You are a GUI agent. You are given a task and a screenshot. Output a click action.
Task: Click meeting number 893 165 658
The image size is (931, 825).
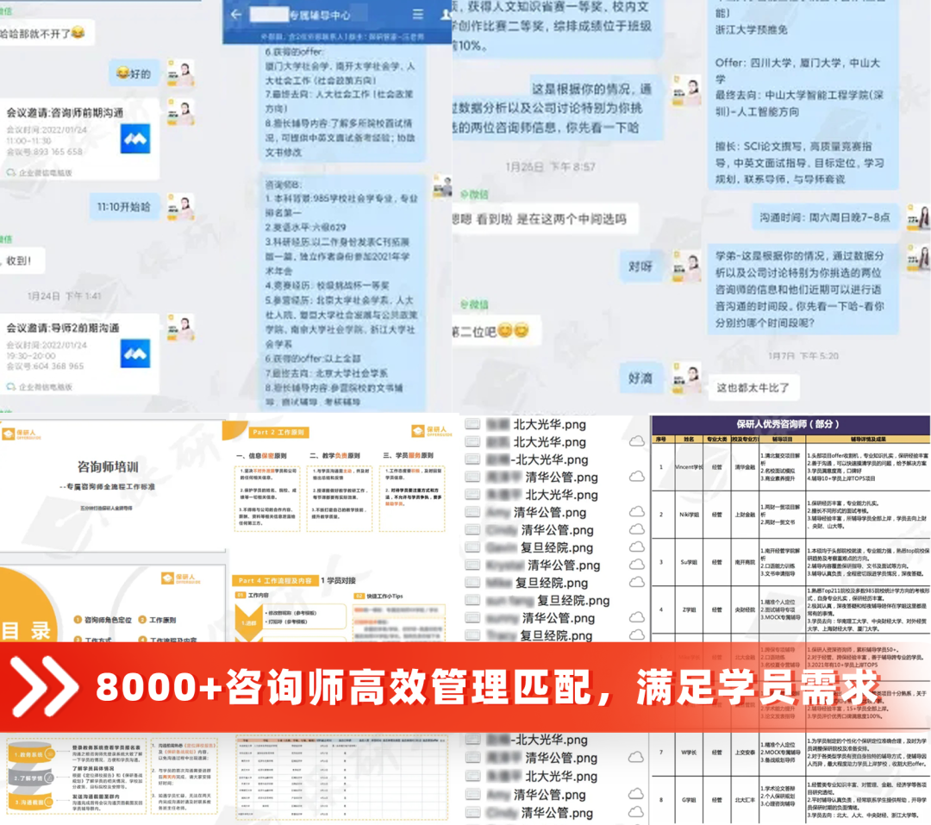point(59,152)
